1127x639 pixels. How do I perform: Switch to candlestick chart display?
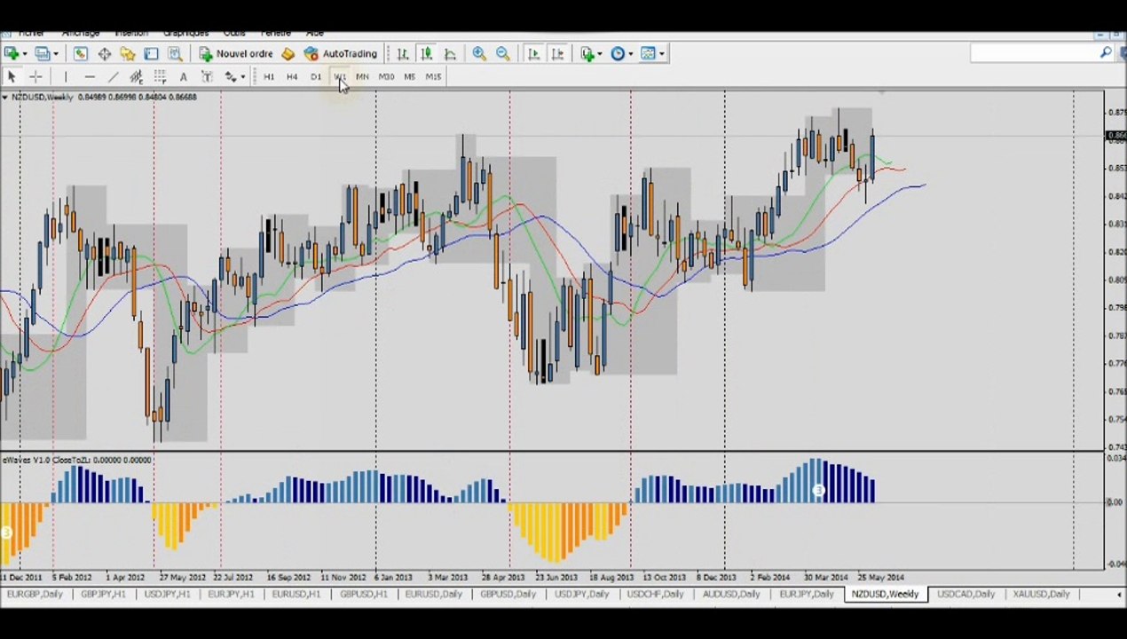[427, 54]
